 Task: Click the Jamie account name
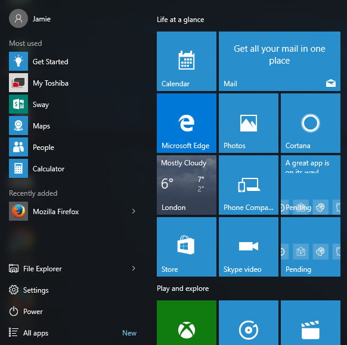pyautogui.click(x=42, y=19)
